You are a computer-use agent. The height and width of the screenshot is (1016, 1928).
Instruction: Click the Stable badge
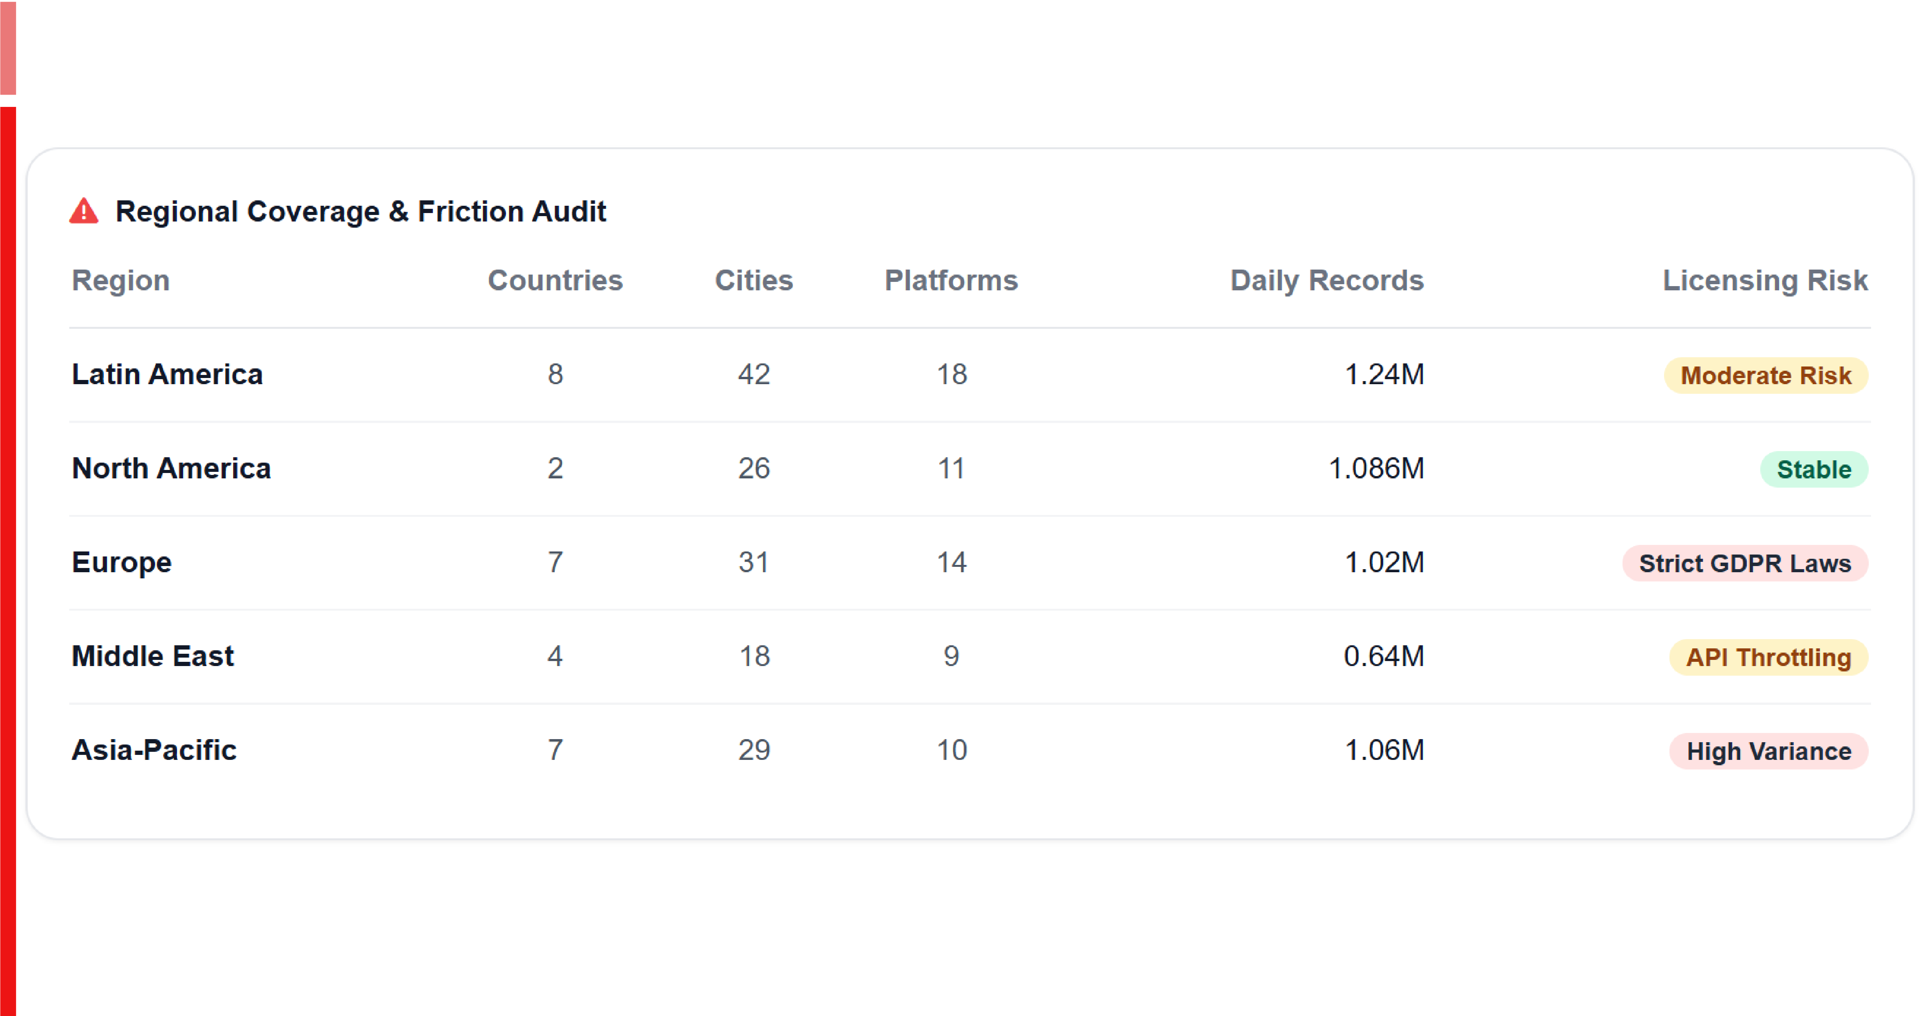coord(1813,469)
